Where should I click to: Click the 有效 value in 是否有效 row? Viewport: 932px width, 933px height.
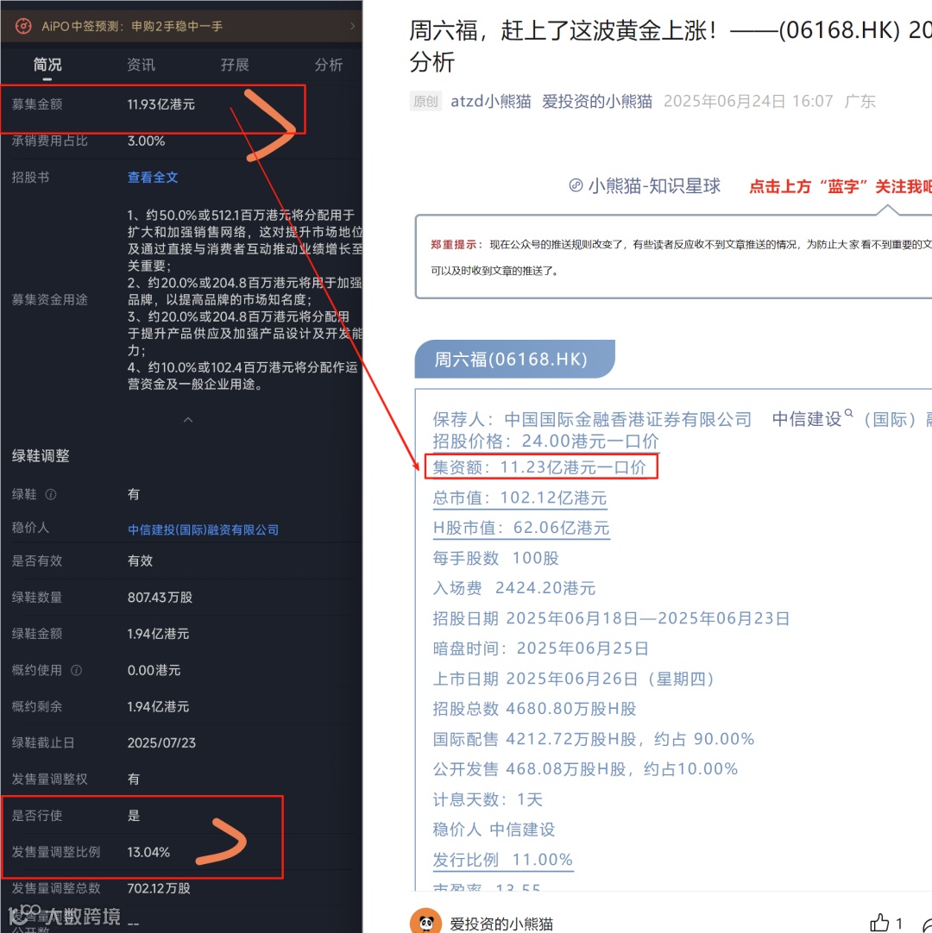(x=140, y=560)
